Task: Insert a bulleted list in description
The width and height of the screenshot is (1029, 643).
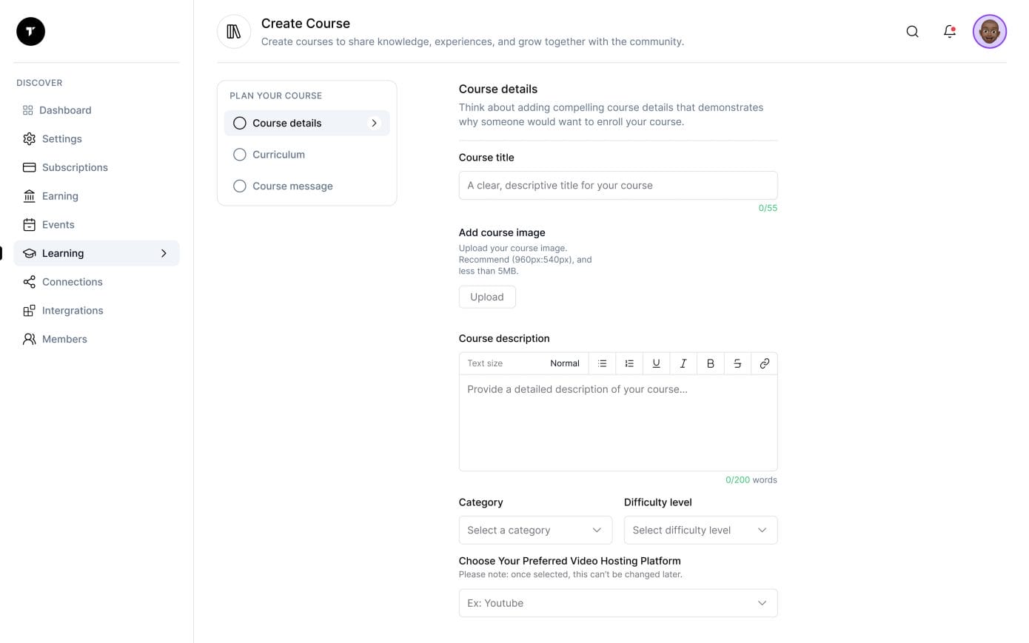Action: [603, 363]
